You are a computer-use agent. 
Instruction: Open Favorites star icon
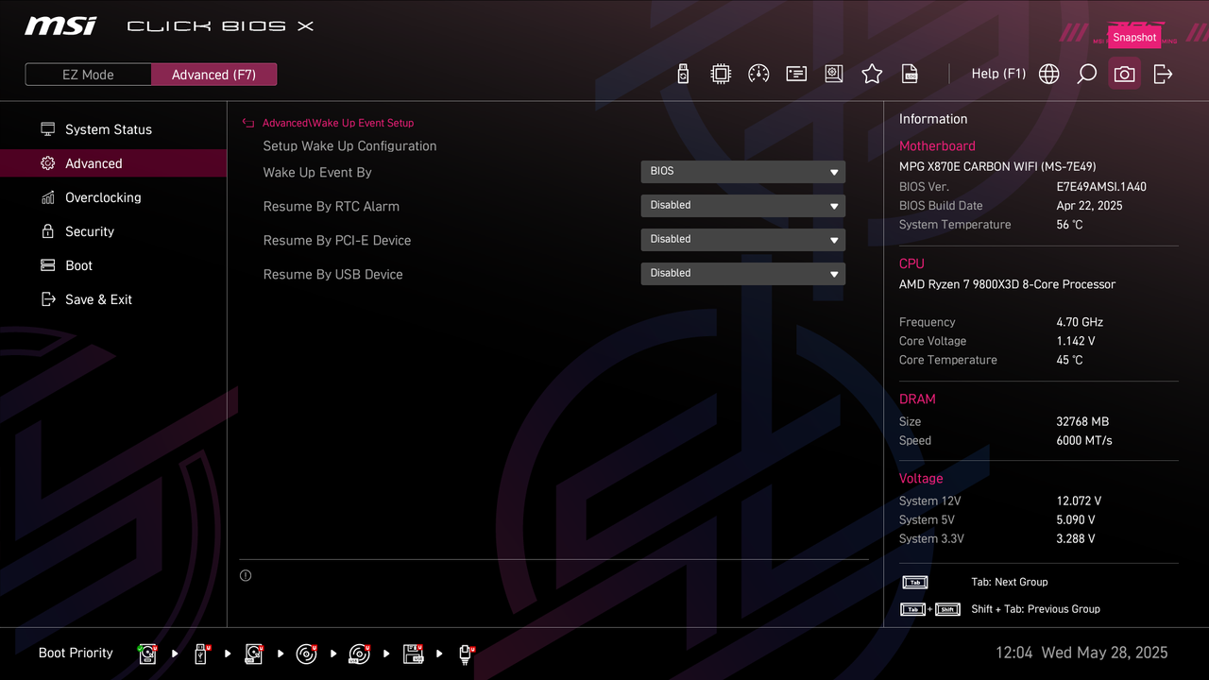[872, 74]
